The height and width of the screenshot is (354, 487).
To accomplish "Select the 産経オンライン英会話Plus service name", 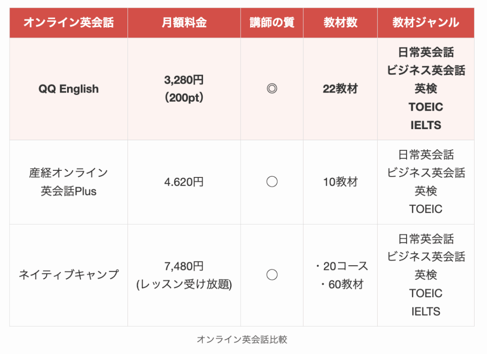I will tap(68, 182).
